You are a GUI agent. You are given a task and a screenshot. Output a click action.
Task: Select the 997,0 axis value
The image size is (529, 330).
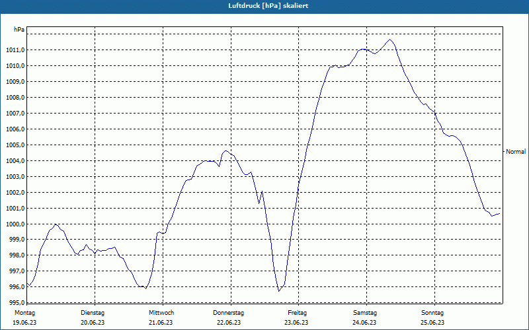point(17,271)
